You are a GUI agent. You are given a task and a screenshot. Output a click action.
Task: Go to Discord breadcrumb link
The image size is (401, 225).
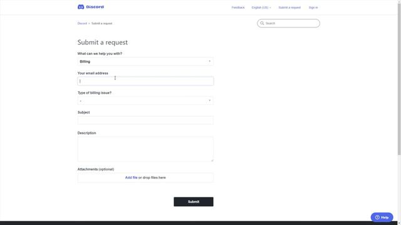coord(82,24)
